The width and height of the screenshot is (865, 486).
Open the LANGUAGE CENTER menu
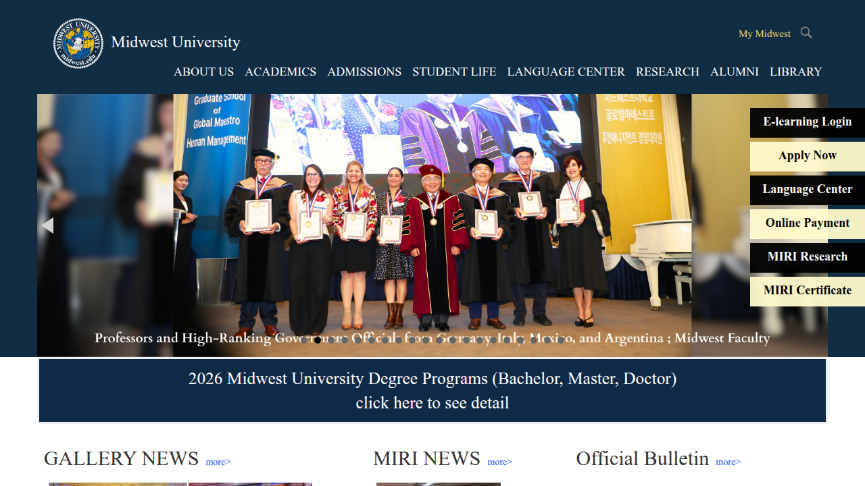tap(566, 72)
